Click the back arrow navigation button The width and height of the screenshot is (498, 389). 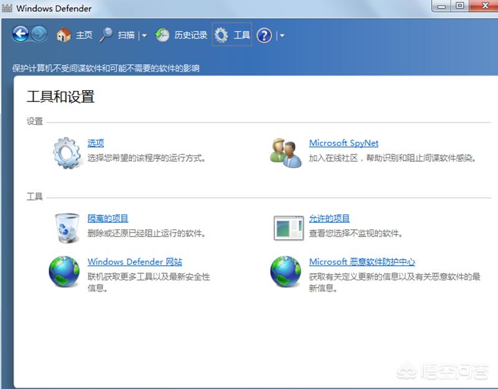point(21,34)
